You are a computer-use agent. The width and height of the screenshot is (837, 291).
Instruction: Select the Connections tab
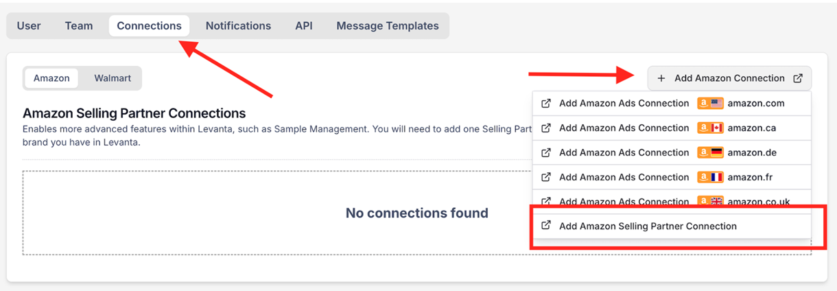click(149, 26)
